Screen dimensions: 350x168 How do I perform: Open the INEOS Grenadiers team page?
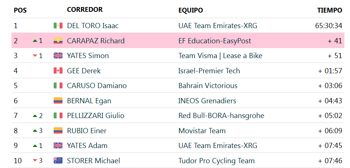pyautogui.click(x=207, y=101)
